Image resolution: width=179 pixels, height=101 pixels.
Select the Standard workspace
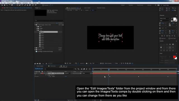pos(131,5)
